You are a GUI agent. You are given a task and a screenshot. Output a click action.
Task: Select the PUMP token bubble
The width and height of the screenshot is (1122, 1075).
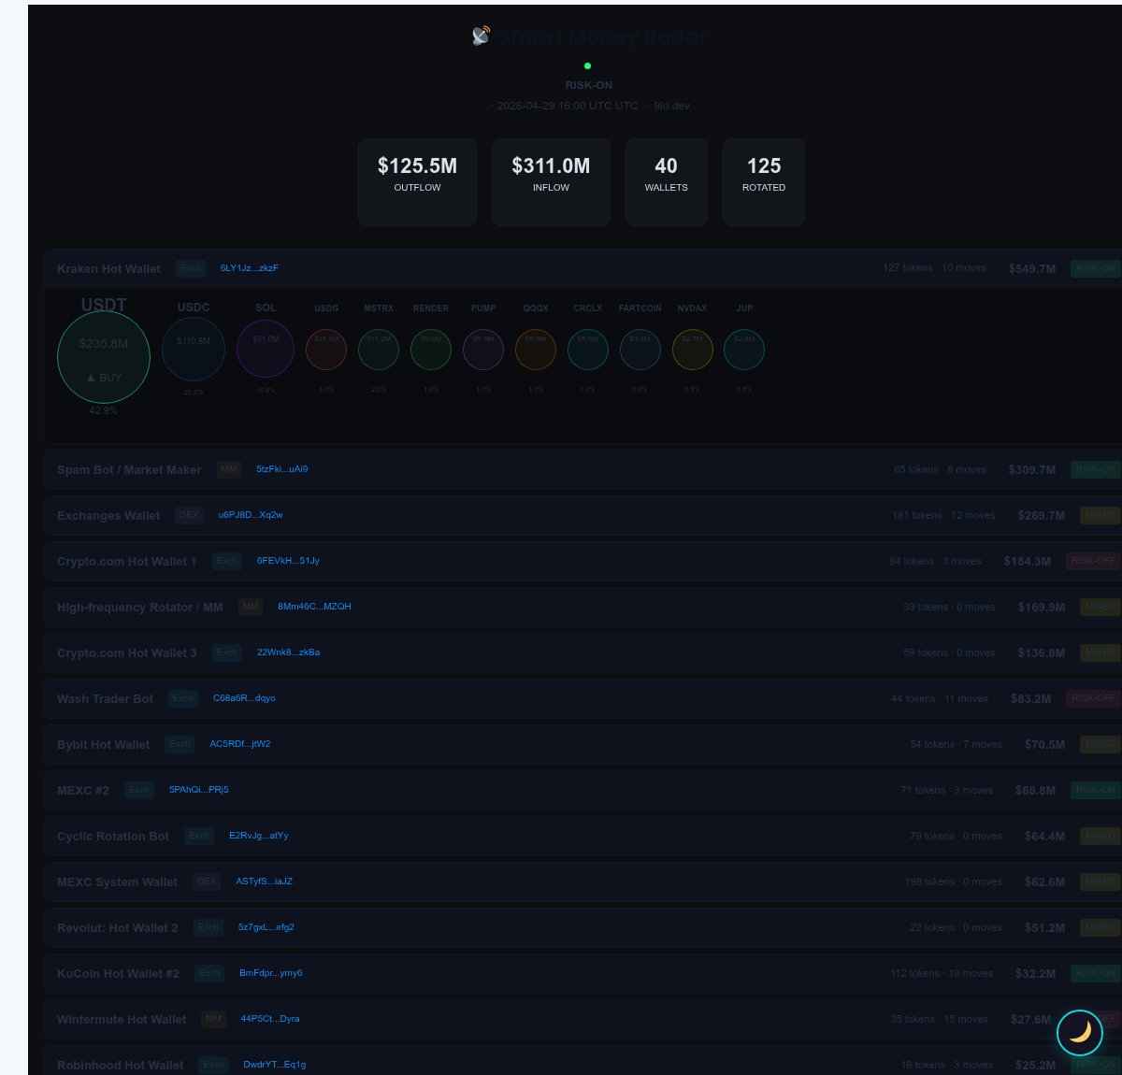483,350
